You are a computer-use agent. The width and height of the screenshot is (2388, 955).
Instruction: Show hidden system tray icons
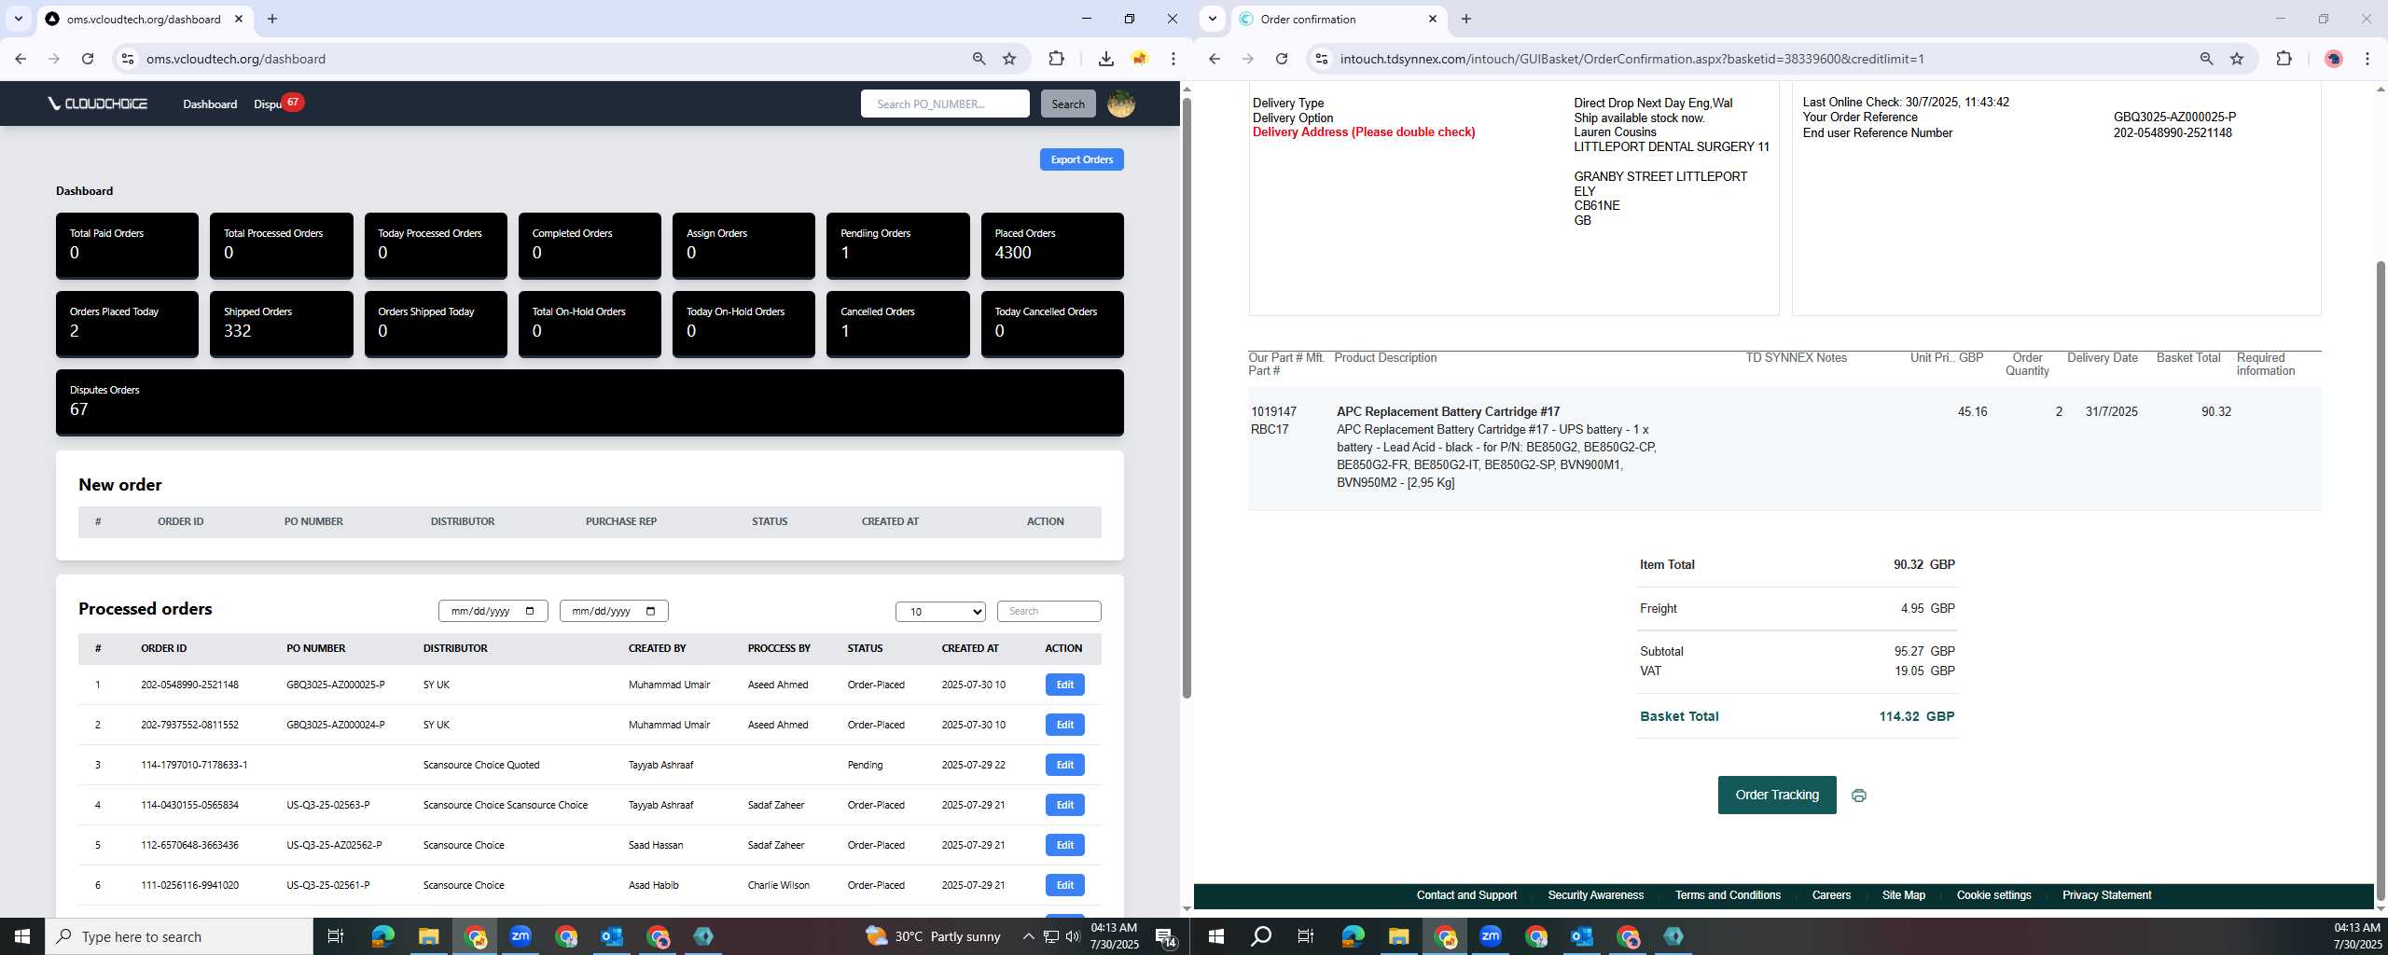click(x=1028, y=936)
